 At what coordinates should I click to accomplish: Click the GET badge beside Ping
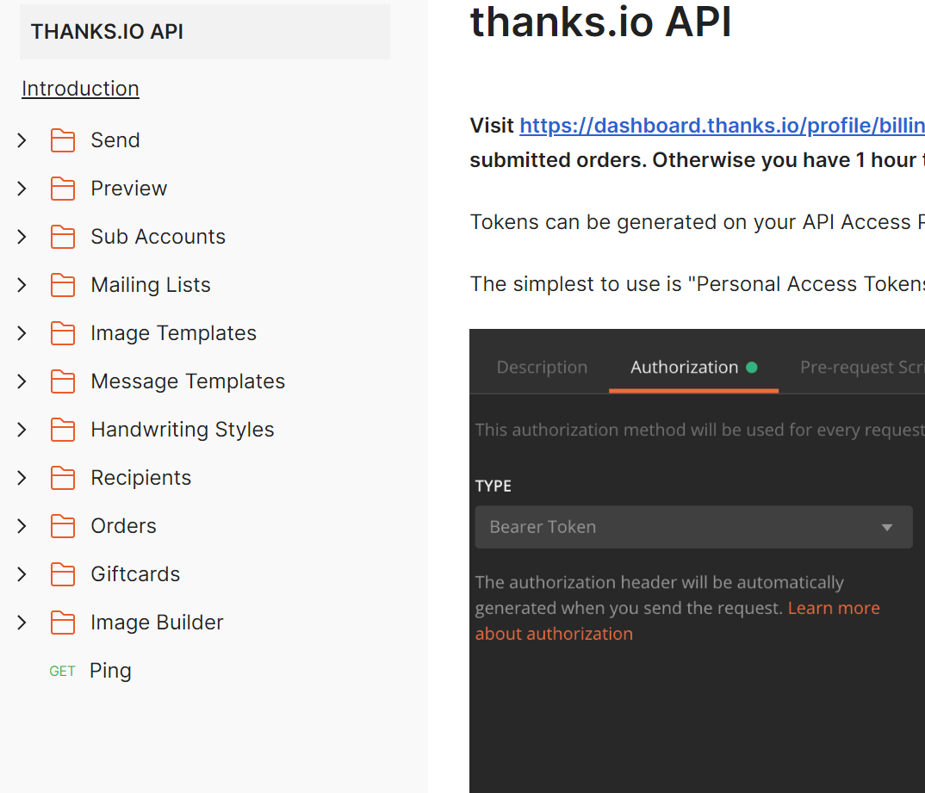click(63, 671)
